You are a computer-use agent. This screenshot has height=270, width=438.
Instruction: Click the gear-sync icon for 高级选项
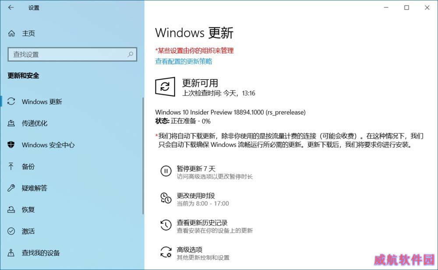[x=166, y=252]
